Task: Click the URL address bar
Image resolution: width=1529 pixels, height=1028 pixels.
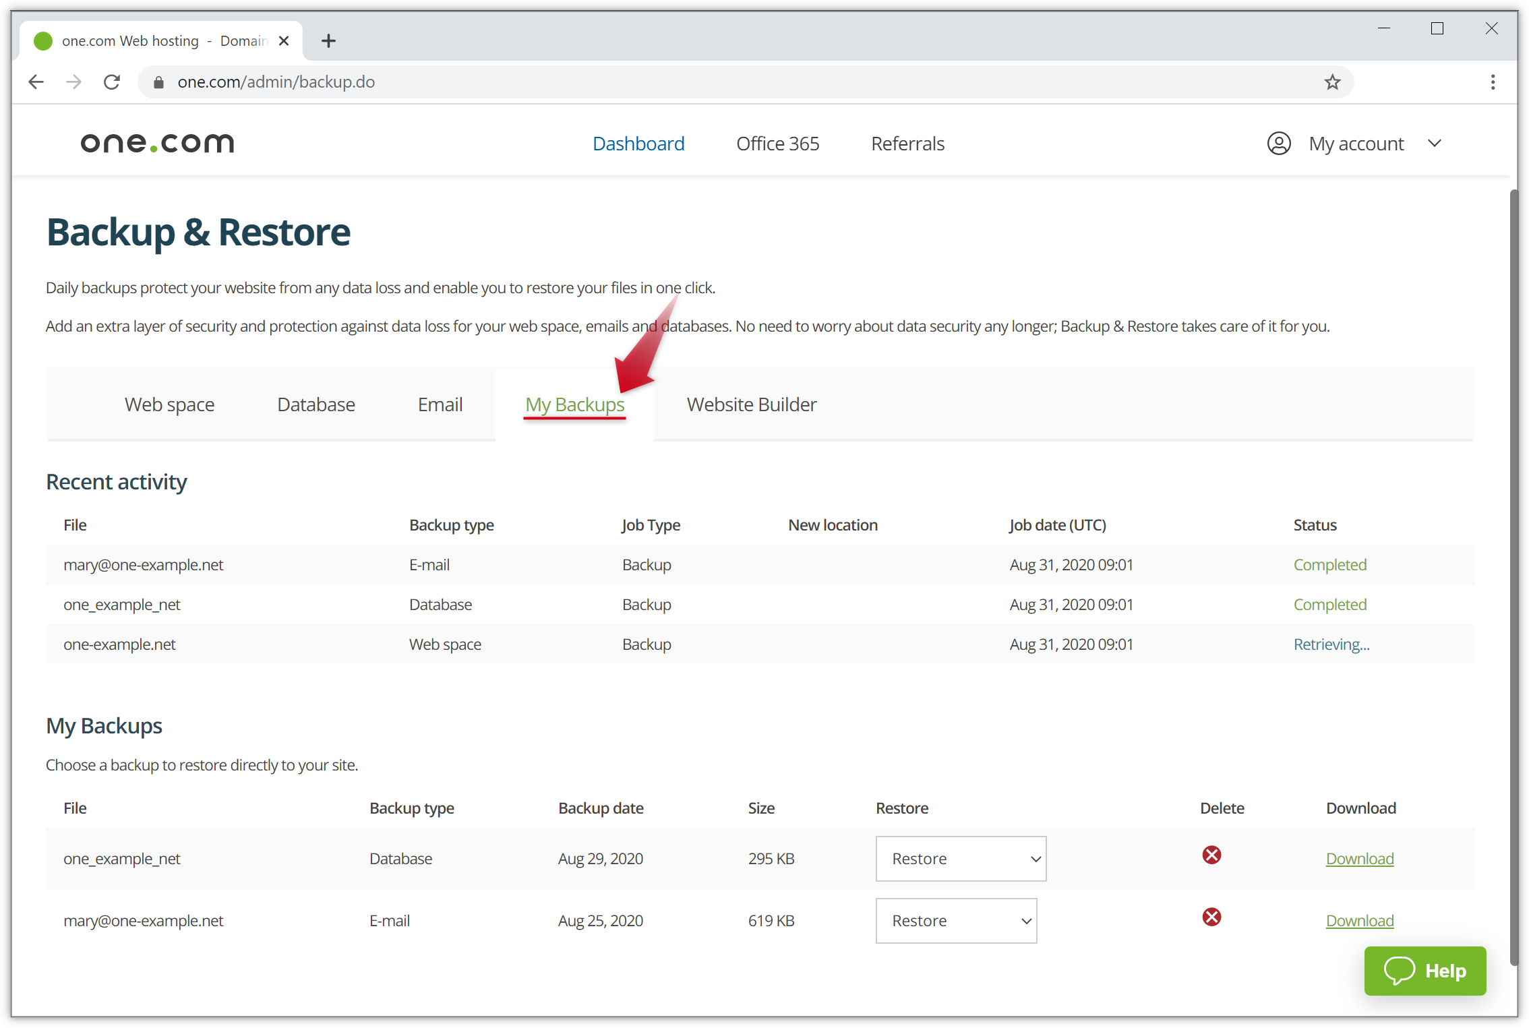Action: coord(674,82)
